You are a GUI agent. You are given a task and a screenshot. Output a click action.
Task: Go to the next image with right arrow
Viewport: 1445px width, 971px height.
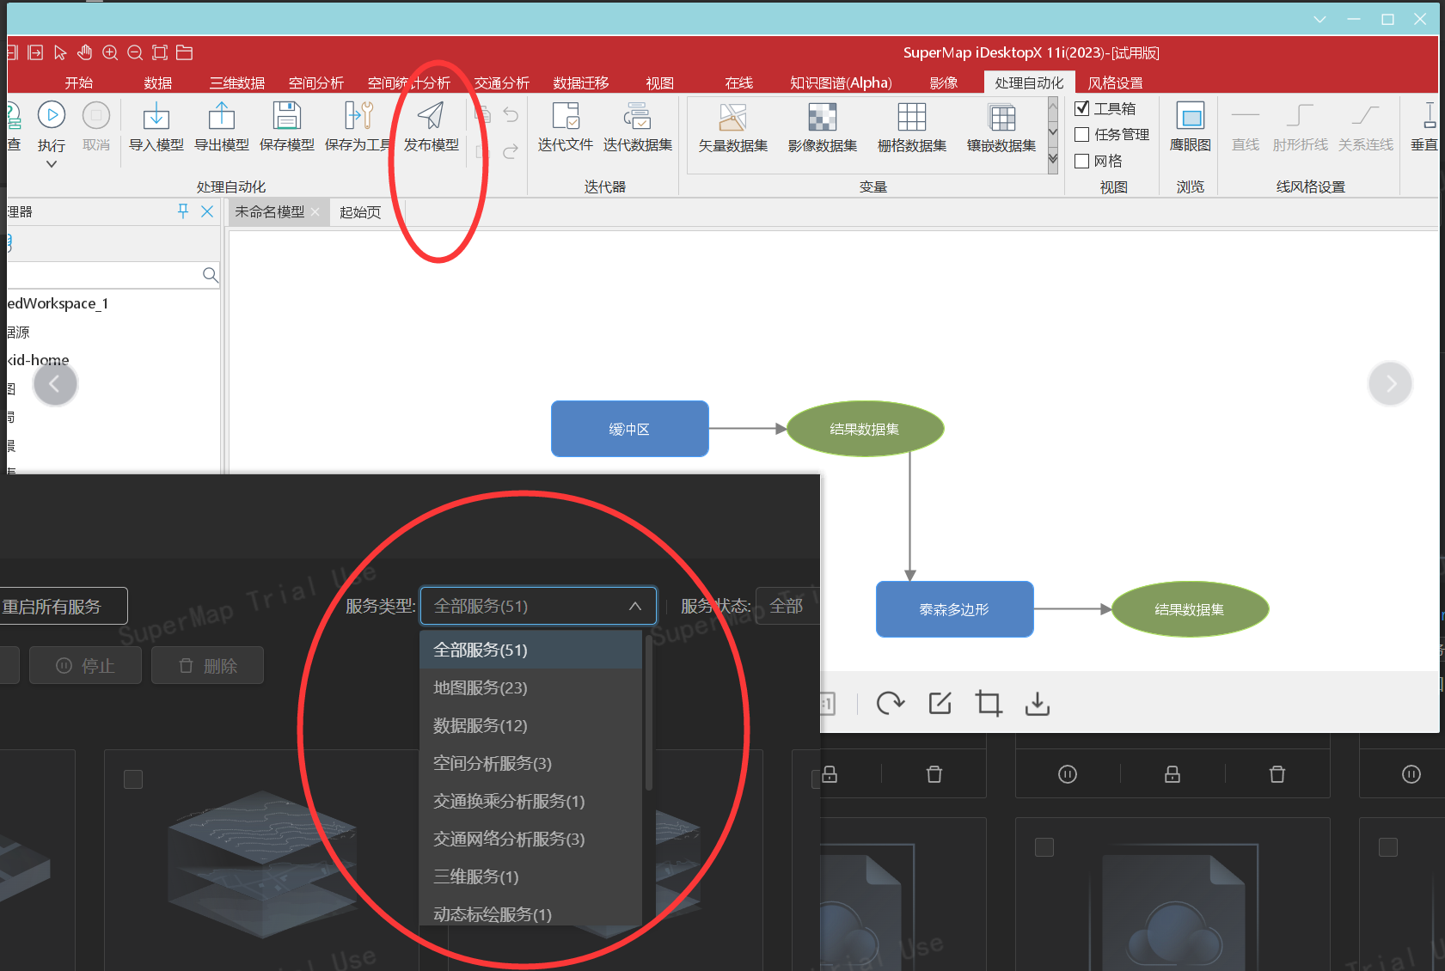pos(1390,383)
